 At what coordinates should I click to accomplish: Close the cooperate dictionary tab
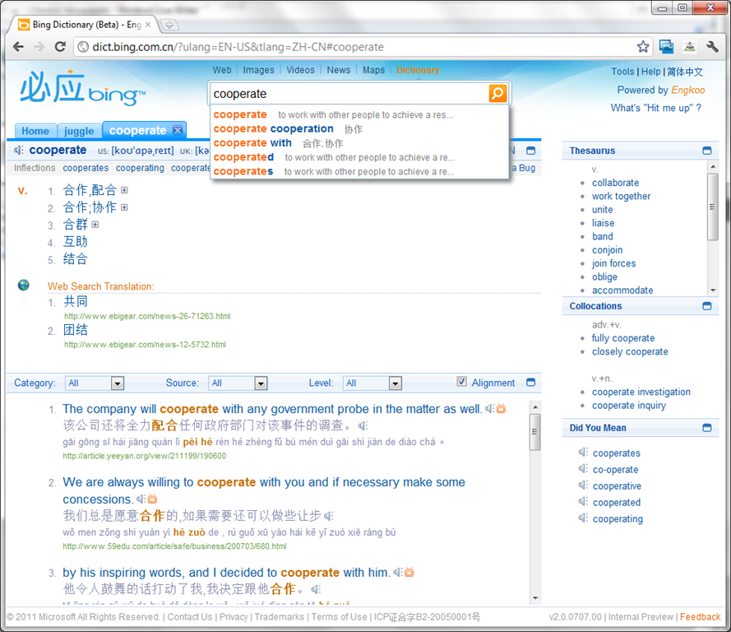pos(177,130)
